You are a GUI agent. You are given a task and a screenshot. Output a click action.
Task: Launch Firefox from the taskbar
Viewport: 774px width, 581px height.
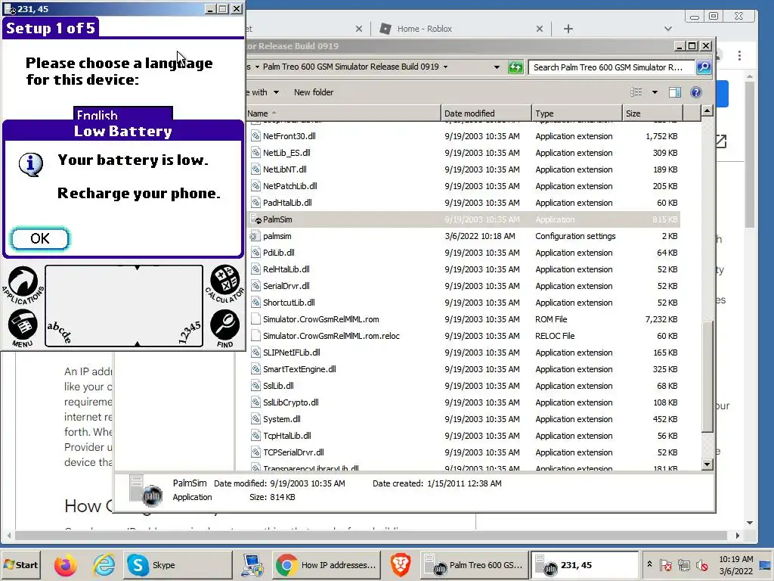65,565
